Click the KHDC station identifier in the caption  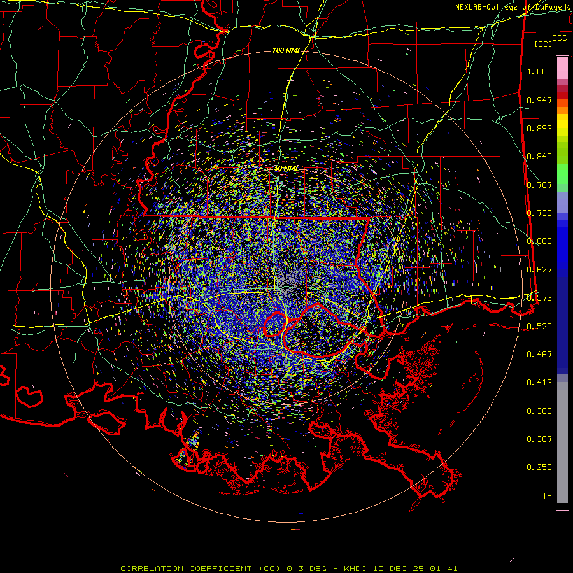(357, 569)
